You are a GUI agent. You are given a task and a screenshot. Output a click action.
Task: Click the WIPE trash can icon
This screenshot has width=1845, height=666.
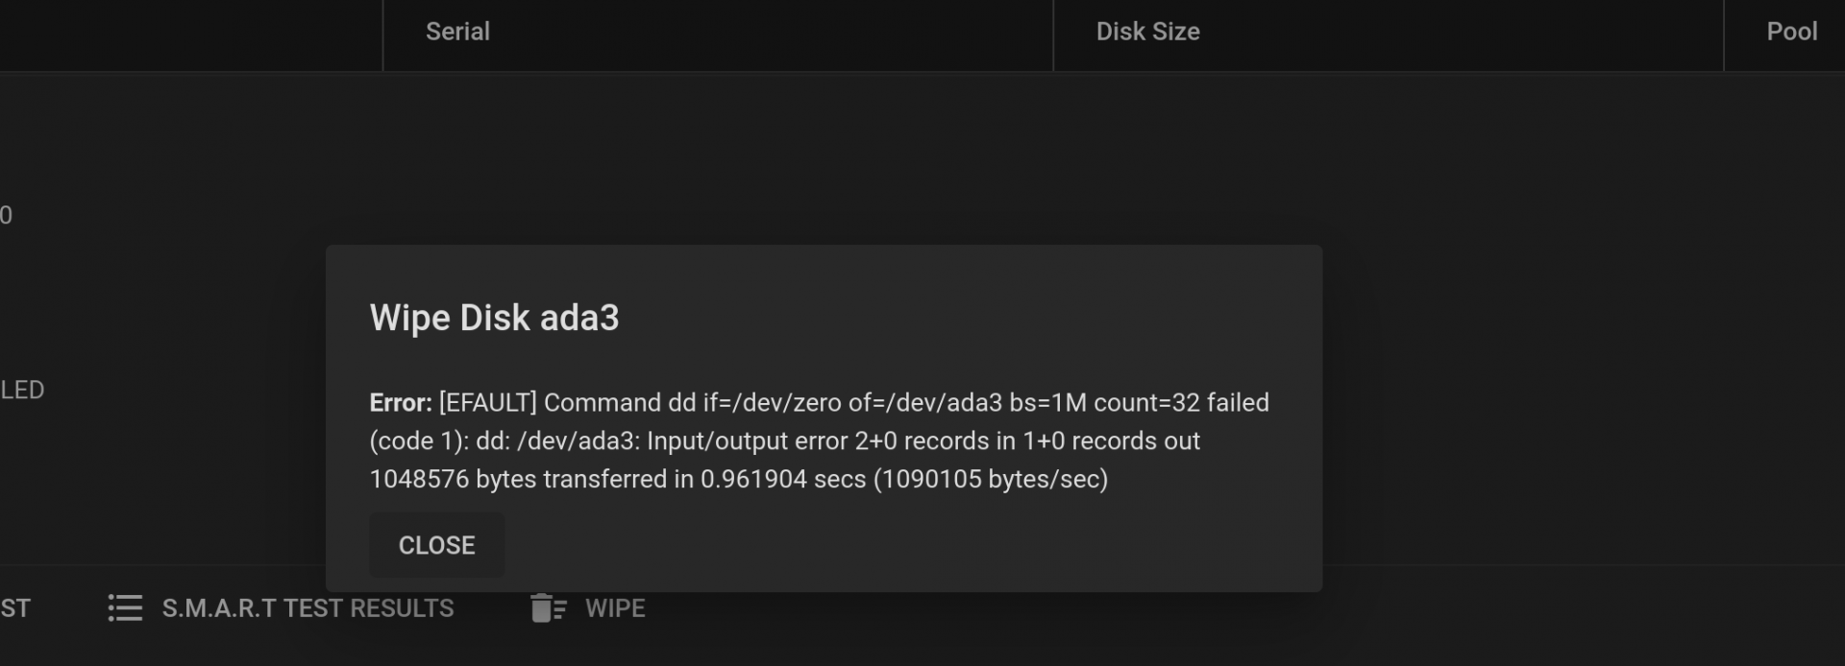click(548, 607)
